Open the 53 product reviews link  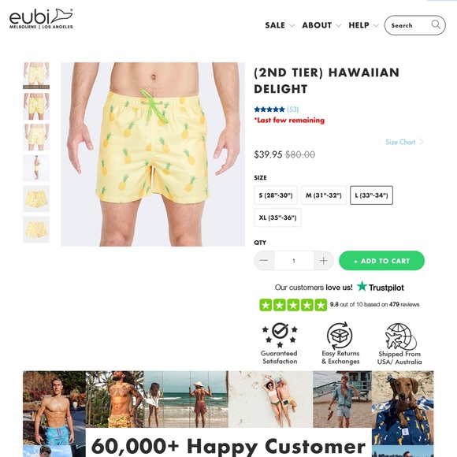pos(292,110)
